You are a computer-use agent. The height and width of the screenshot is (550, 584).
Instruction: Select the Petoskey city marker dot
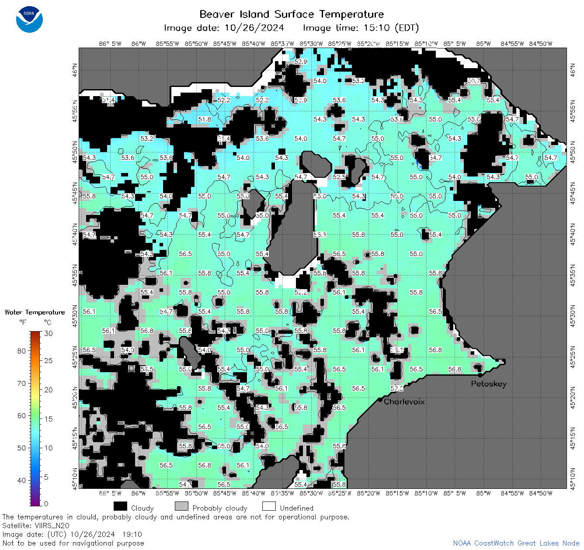coord(480,375)
